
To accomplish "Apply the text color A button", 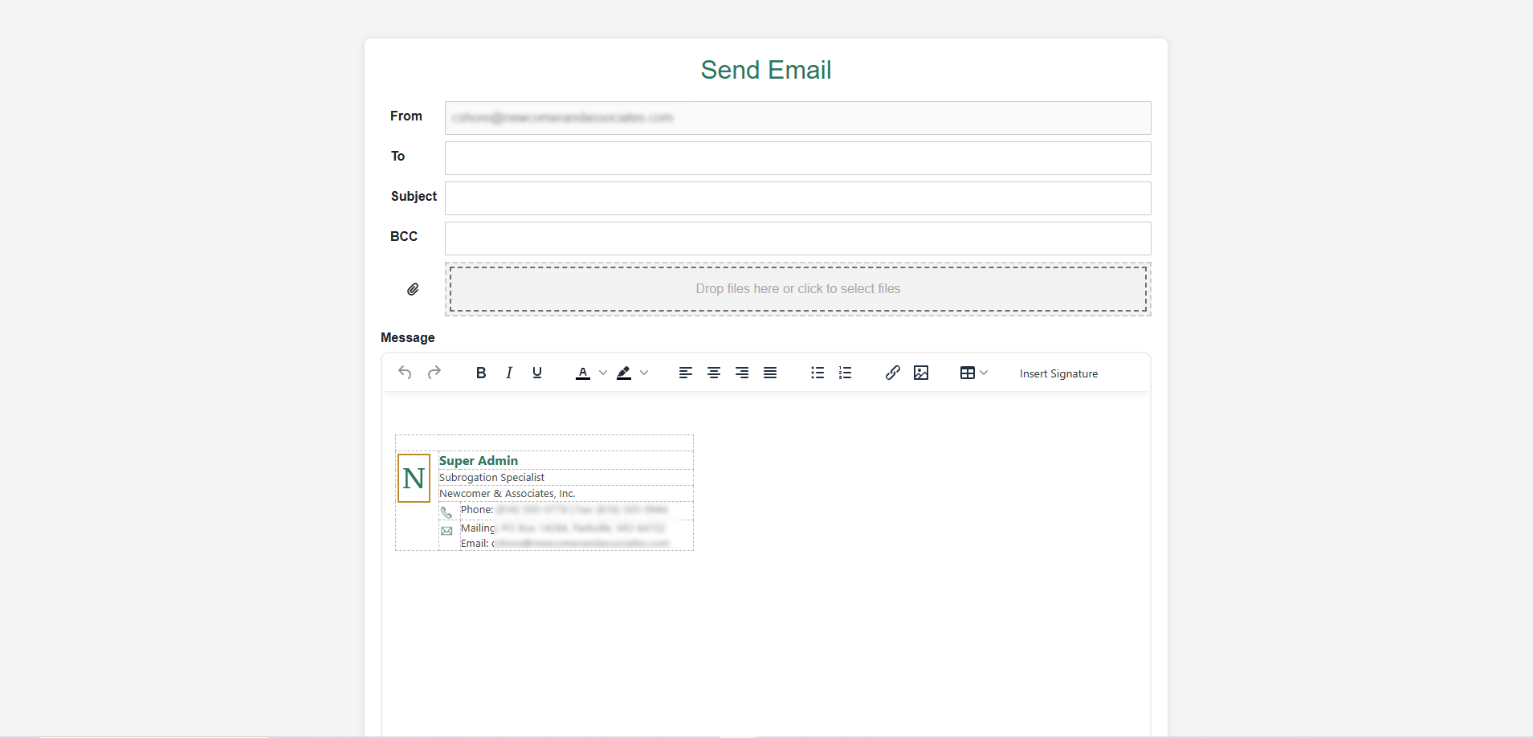I will coord(583,373).
